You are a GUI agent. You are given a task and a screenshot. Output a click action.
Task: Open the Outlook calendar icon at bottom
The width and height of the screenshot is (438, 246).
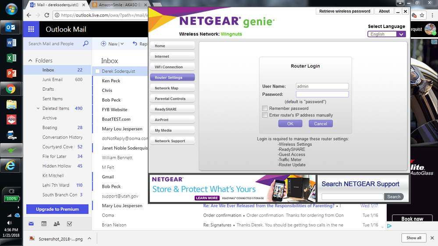click(44, 224)
